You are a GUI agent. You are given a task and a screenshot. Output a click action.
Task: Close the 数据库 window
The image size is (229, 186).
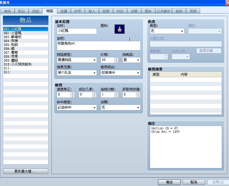227,3
